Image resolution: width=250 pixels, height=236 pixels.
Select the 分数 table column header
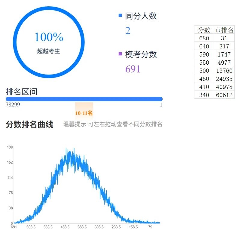(x=204, y=30)
